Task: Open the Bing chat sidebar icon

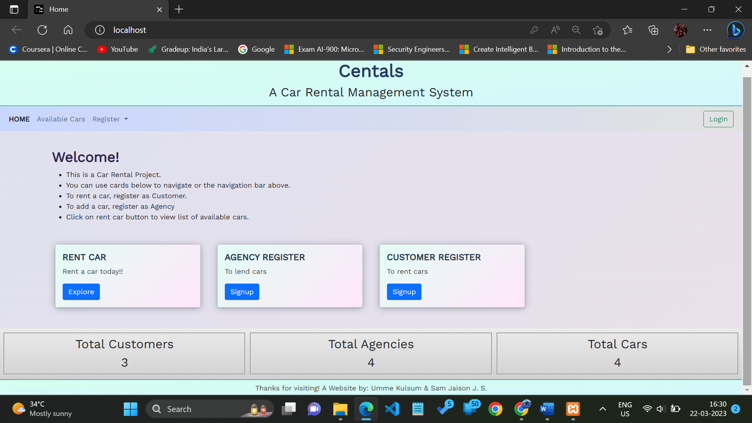Action: (x=735, y=30)
